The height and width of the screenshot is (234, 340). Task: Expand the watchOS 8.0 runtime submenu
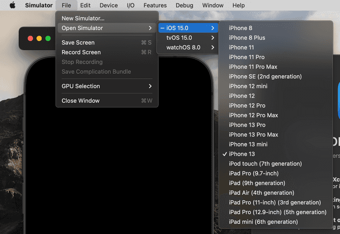click(x=188, y=47)
